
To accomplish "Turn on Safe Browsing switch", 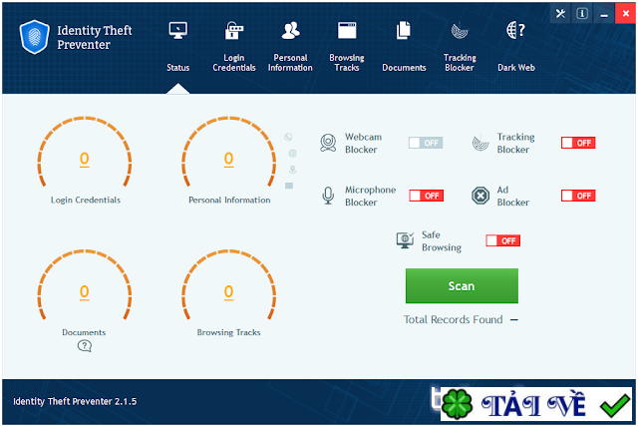I will coord(502,240).
